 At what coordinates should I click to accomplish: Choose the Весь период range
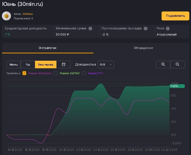(x=46, y=65)
